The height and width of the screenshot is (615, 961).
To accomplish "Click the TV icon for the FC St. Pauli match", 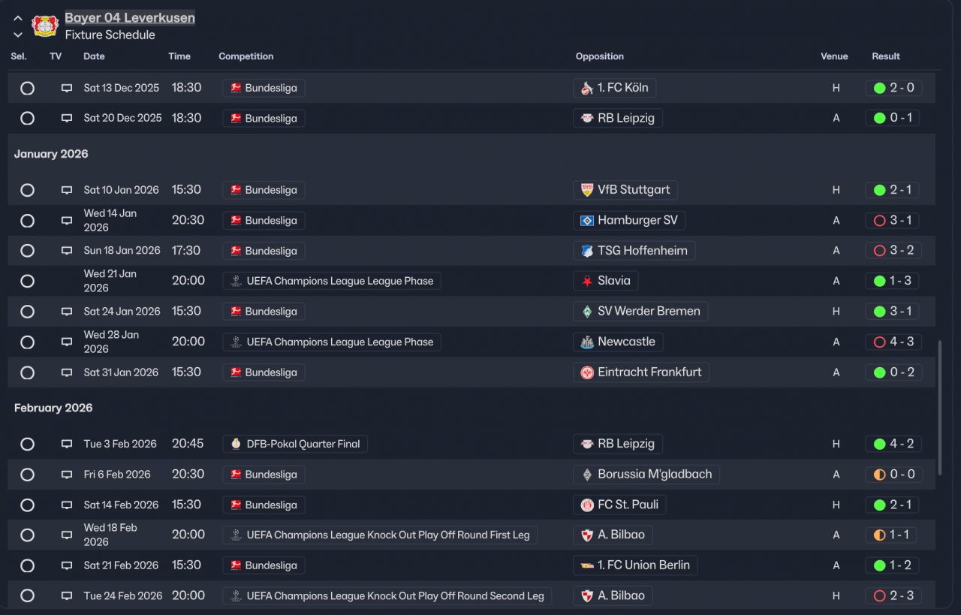I will [x=67, y=505].
